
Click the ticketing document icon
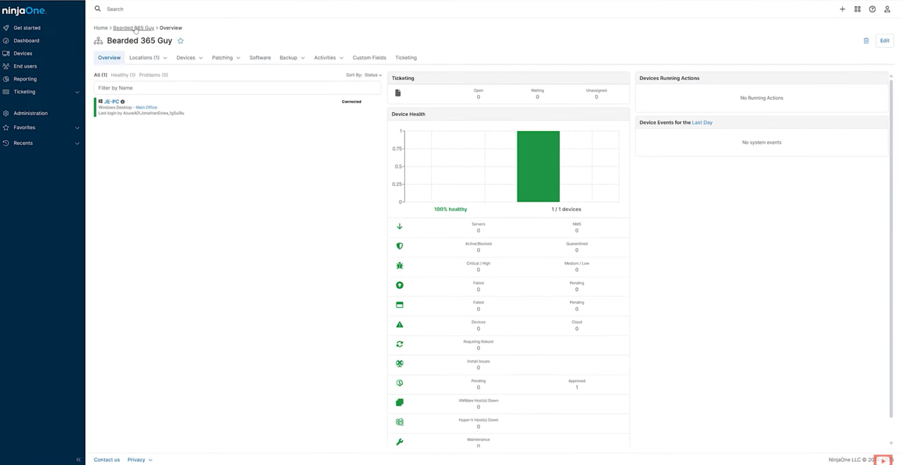(x=398, y=93)
